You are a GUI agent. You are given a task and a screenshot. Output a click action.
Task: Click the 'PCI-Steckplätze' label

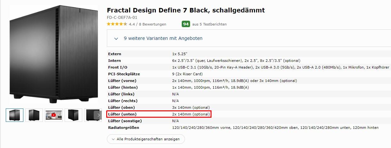[x=124, y=74]
